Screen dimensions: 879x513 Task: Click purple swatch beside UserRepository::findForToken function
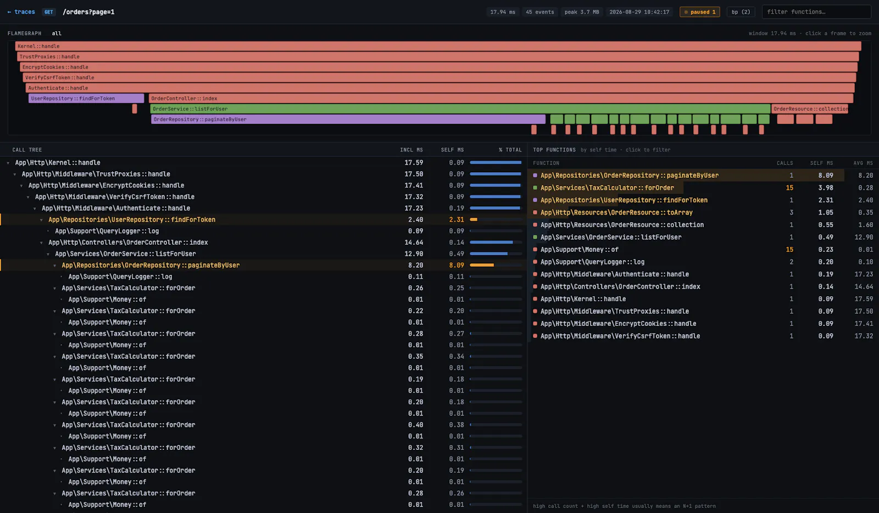535,200
